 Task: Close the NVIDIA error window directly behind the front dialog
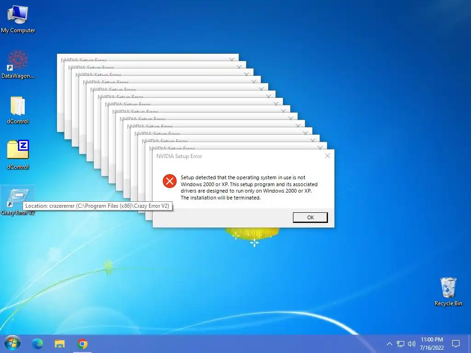pos(320,148)
